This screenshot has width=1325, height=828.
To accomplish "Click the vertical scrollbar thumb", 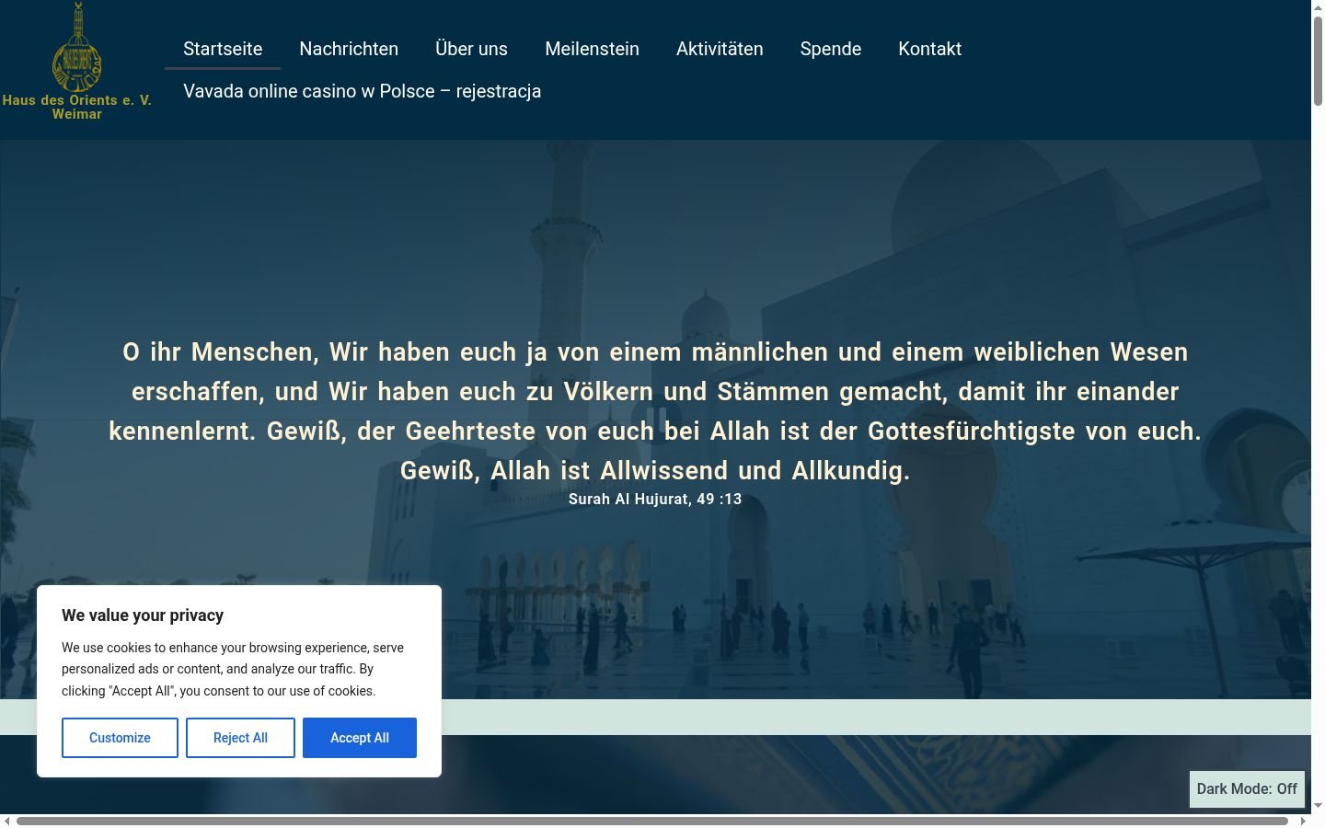I will 1318,60.
